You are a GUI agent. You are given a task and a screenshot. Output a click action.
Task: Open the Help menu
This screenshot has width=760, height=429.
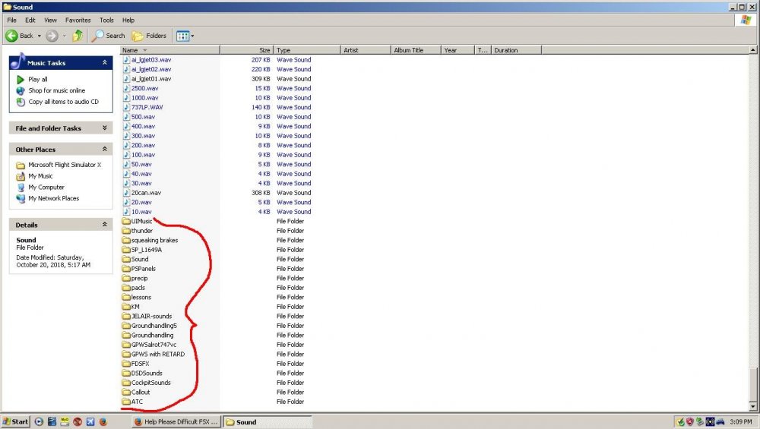[x=128, y=21]
